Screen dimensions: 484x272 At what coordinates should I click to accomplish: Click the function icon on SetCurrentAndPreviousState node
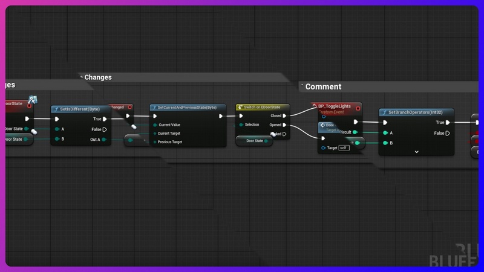click(154, 108)
